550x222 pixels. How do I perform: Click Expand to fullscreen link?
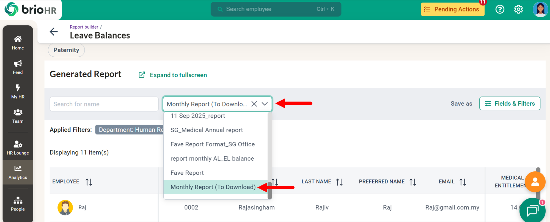(x=178, y=75)
